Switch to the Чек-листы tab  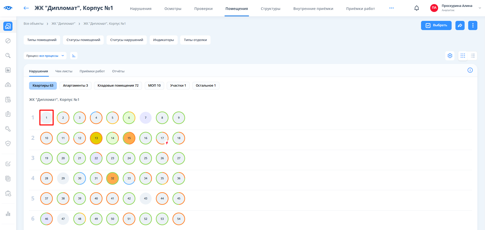[64, 71]
